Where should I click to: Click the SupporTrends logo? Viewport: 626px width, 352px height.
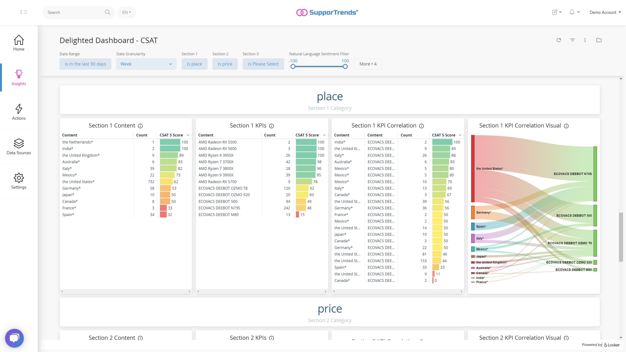[327, 12]
